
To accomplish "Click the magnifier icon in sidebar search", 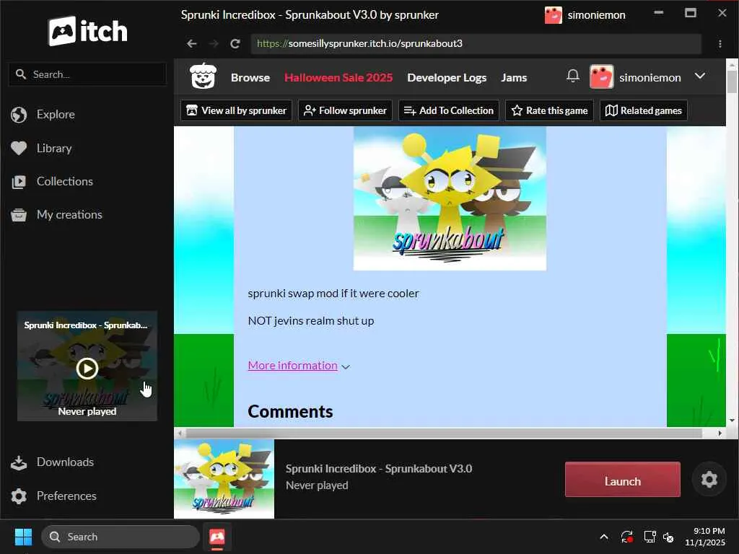I will [21, 74].
